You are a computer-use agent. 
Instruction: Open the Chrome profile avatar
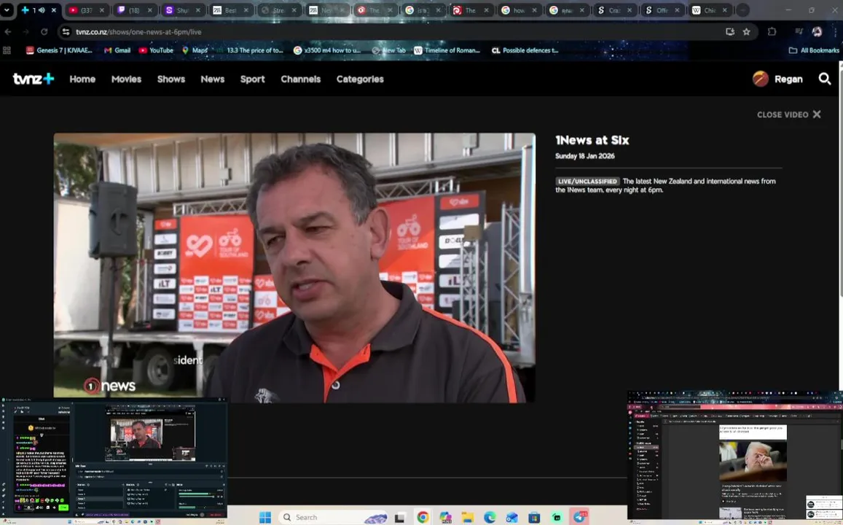click(x=817, y=32)
